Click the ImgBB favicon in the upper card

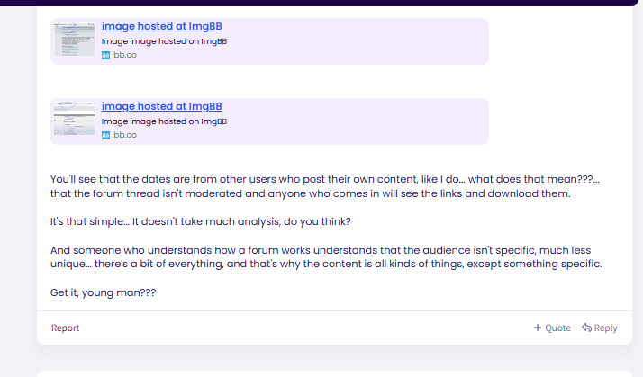(x=105, y=55)
